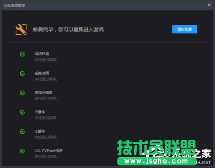Click 未检测出异常 status under LOL PVP.net错误
Image resolution: width=215 pixels, height=168 pixels.
[x=46, y=156]
